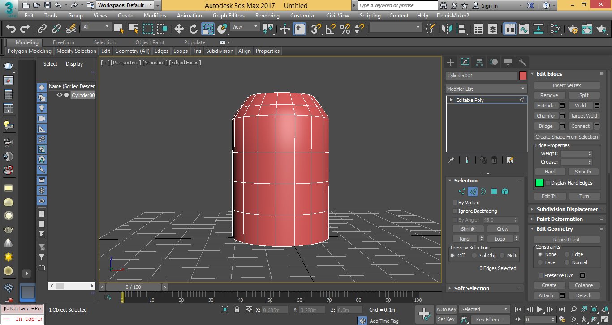
Task: Click the Grow selection button
Action: [x=502, y=229]
